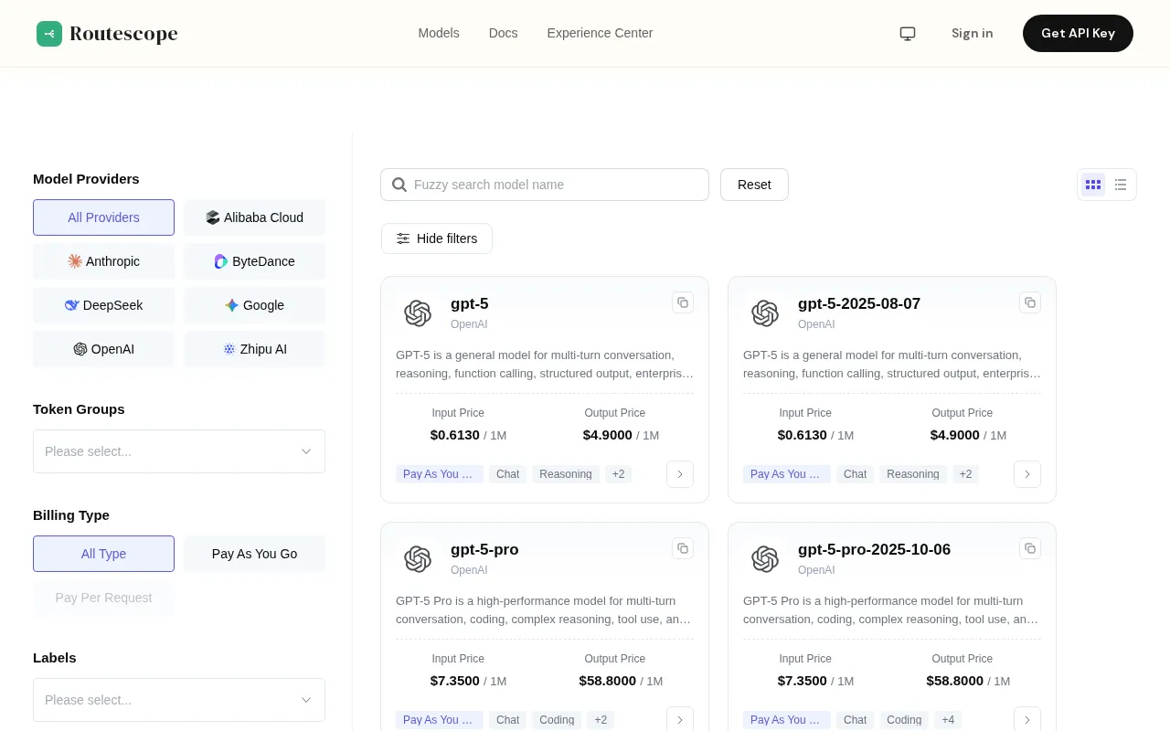Expand +2 tags on gpt-5 card
Screen dimensions: 1170x731
pos(619,474)
